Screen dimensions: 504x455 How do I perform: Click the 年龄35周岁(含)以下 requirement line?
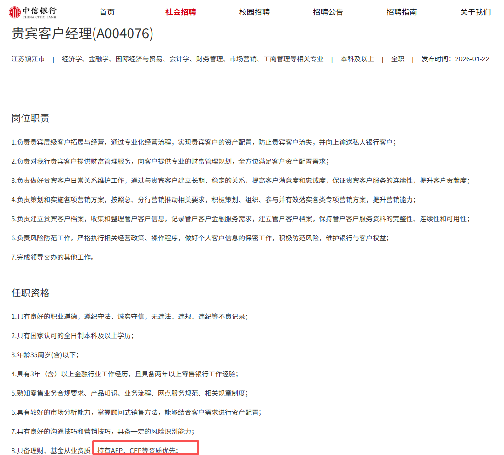tap(45, 355)
